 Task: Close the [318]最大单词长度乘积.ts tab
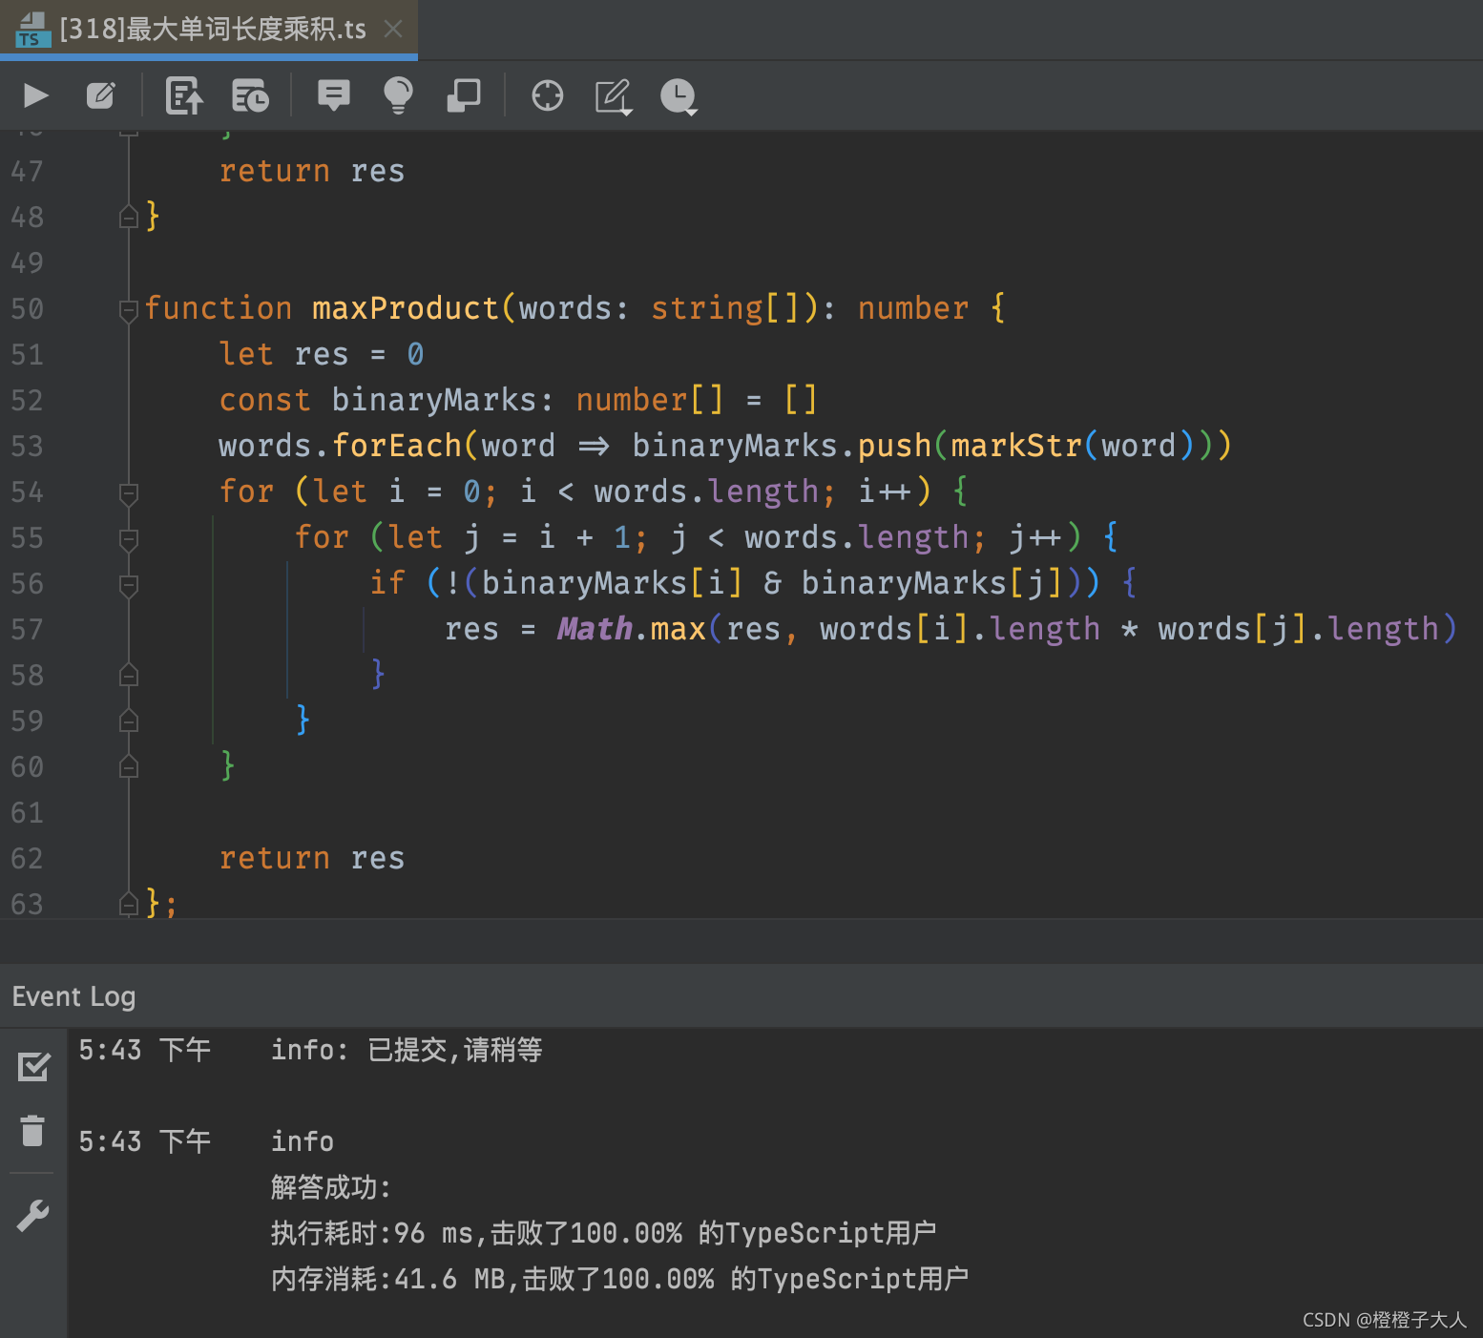(x=393, y=29)
